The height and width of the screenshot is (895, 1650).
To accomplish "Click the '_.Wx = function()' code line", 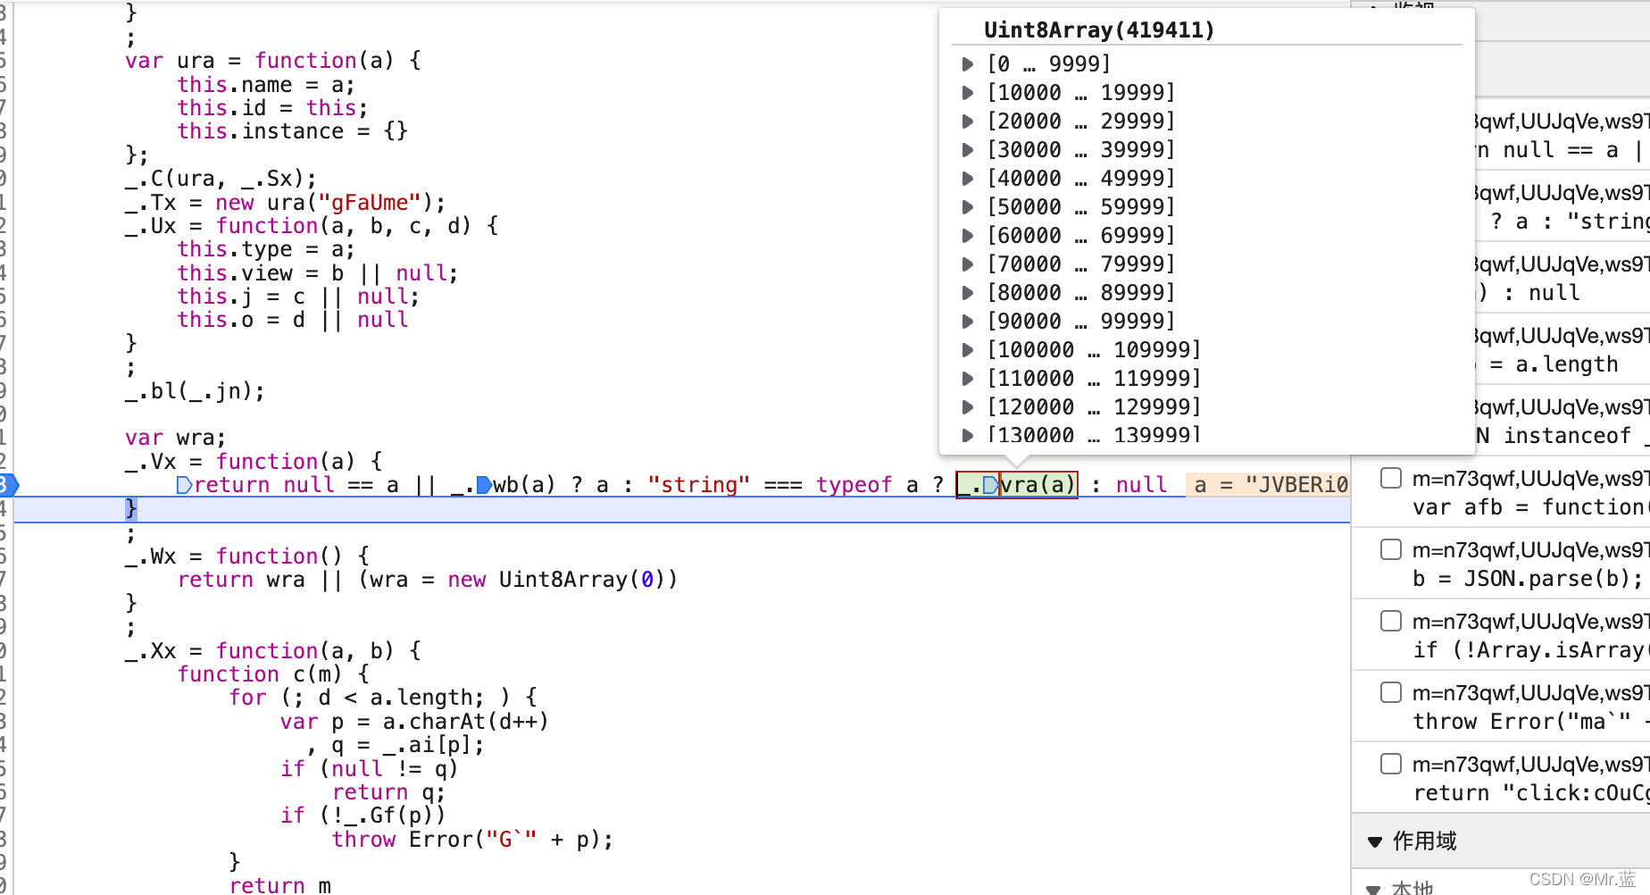I will coord(247,556).
